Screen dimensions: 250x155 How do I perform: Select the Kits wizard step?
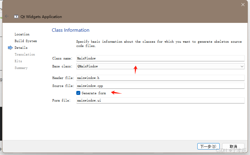[x=18, y=61]
